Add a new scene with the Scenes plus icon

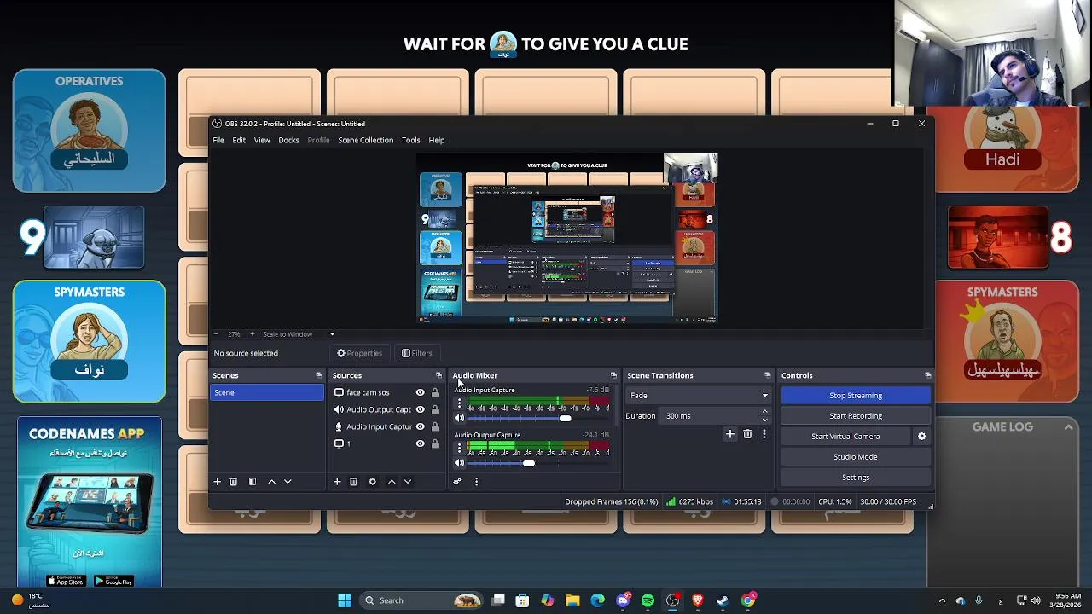(217, 482)
